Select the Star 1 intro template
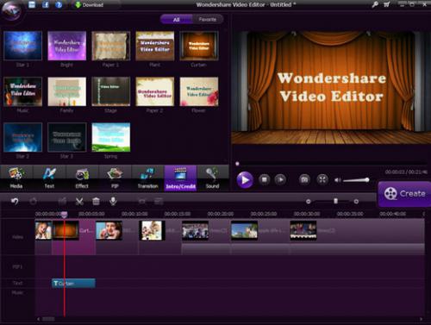The image size is (431, 325). click(22, 46)
